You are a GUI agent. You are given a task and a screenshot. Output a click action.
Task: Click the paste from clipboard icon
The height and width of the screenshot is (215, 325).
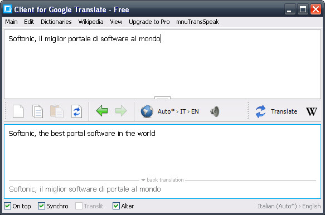[57, 111]
